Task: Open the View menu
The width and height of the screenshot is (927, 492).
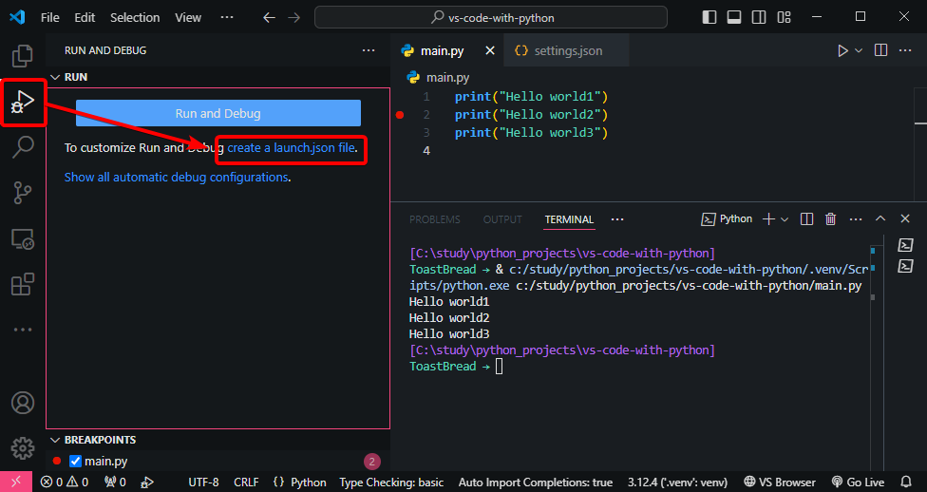Action: coord(188,18)
